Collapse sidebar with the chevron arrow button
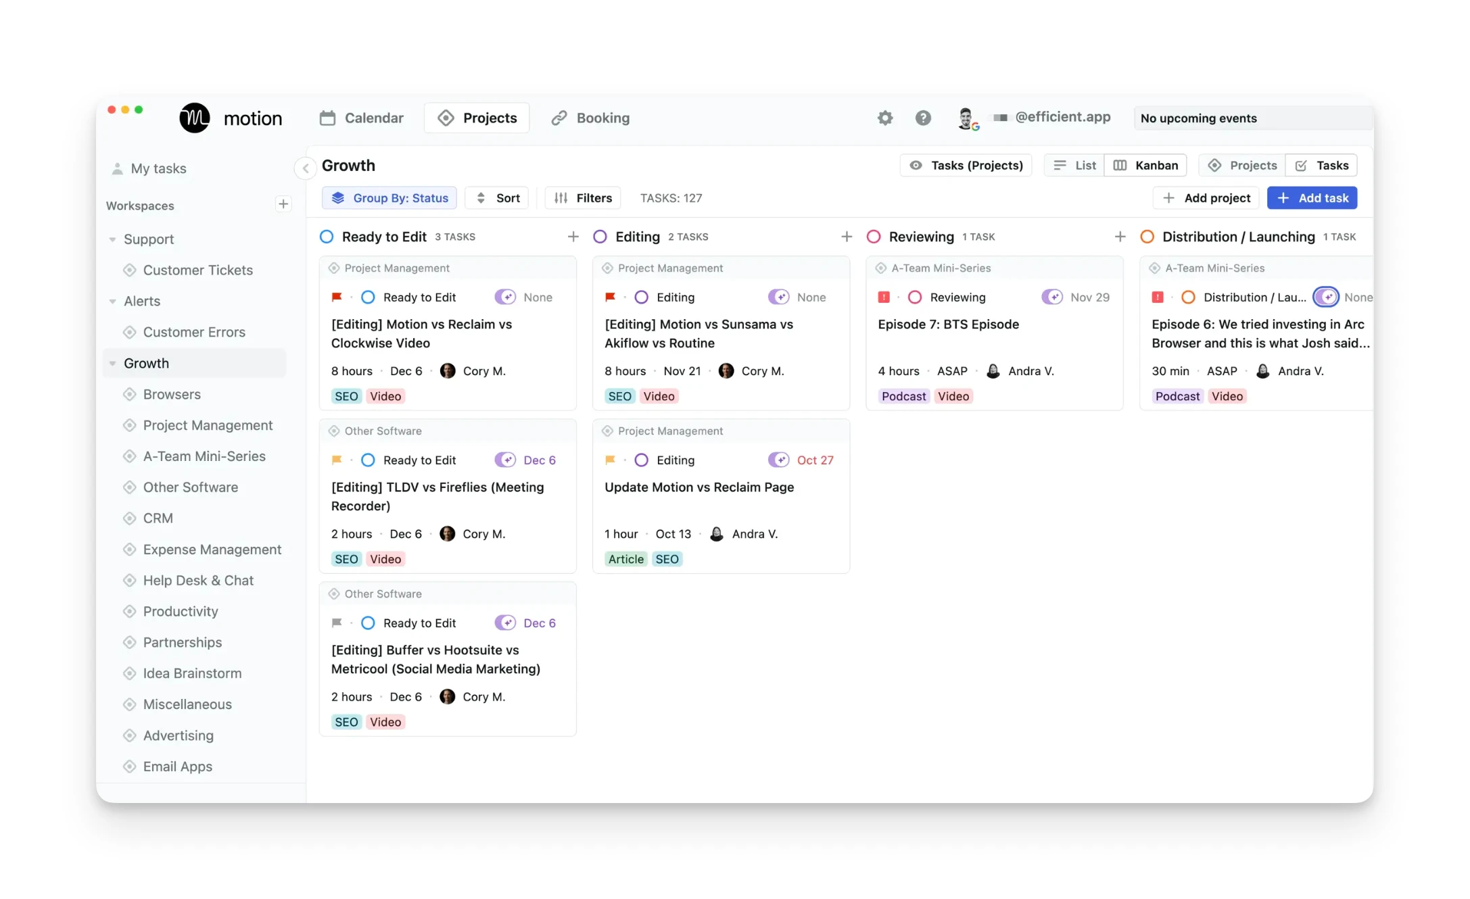Screen dimensions: 1470x899 tap(306, 168)
